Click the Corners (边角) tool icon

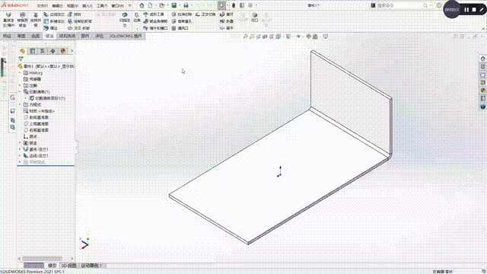coord(137,17)
